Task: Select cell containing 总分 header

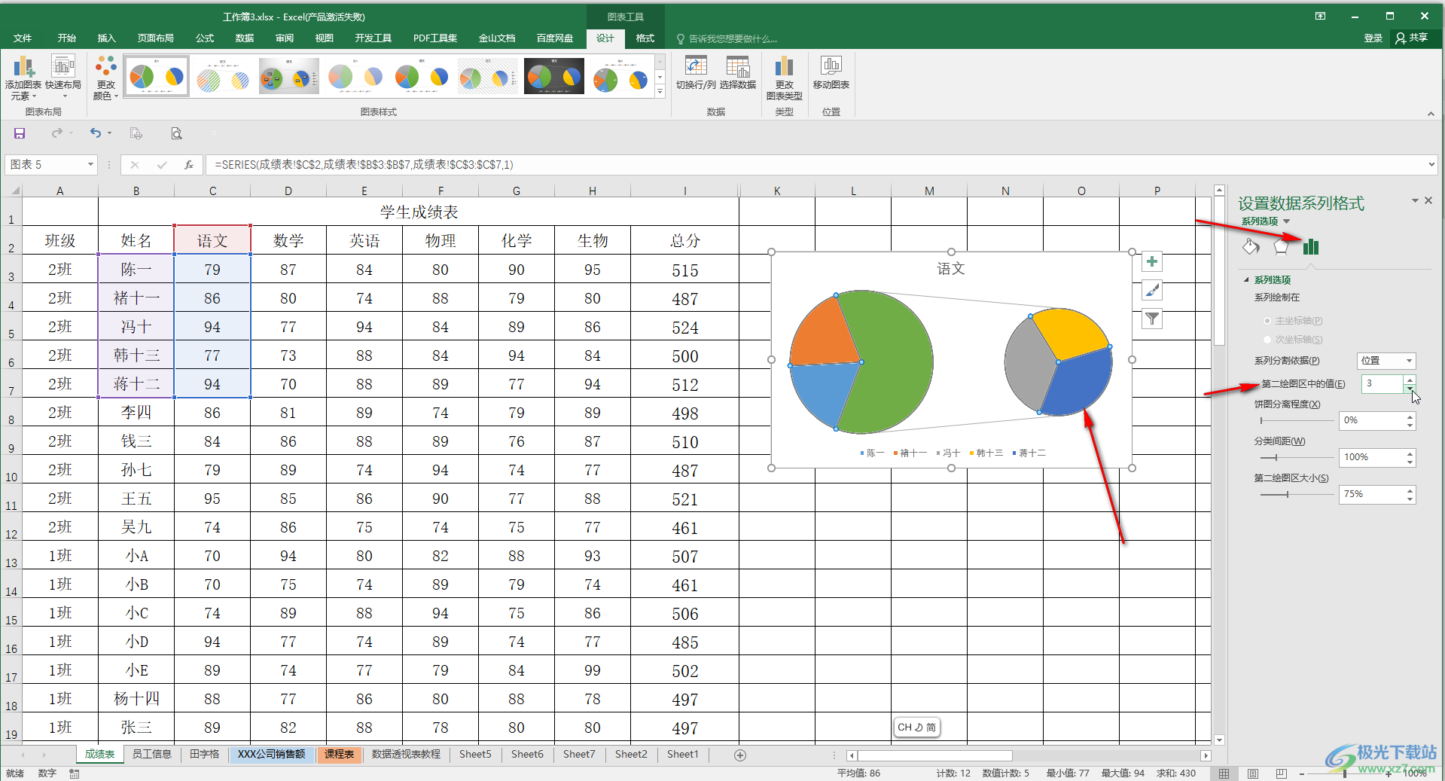Action: pos(684,240)
